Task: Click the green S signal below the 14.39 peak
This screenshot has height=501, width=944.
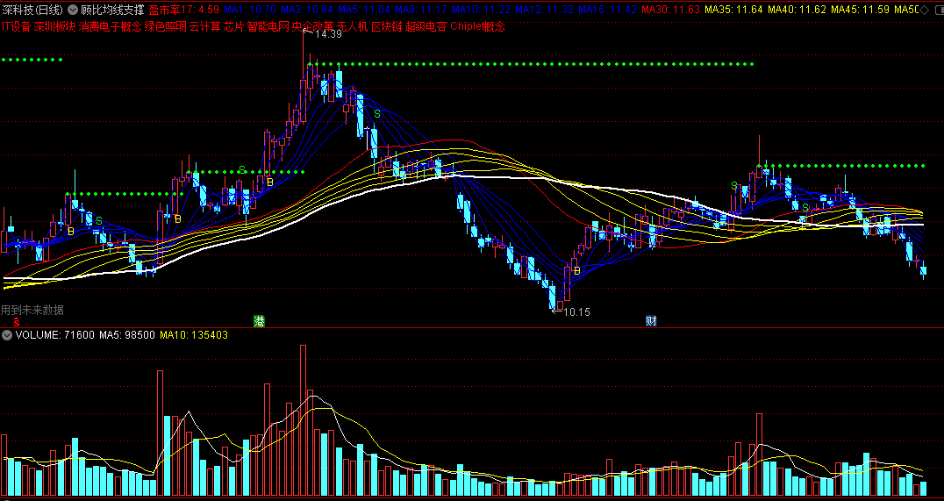Action: click(x=377, y=113)
